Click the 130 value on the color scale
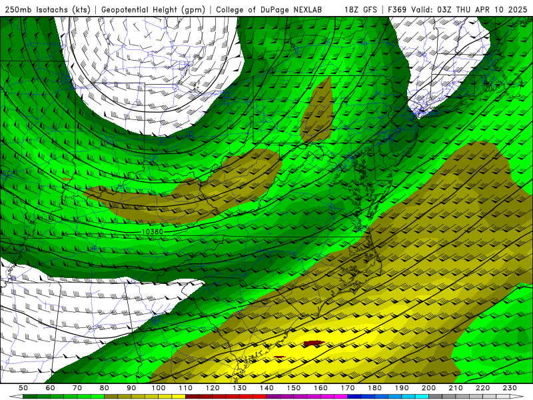The width and height of the screenshot is (533, 400). tap(240, 388)
